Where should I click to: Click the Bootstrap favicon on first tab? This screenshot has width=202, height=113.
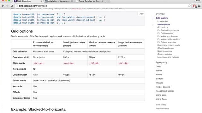(15, 1)
